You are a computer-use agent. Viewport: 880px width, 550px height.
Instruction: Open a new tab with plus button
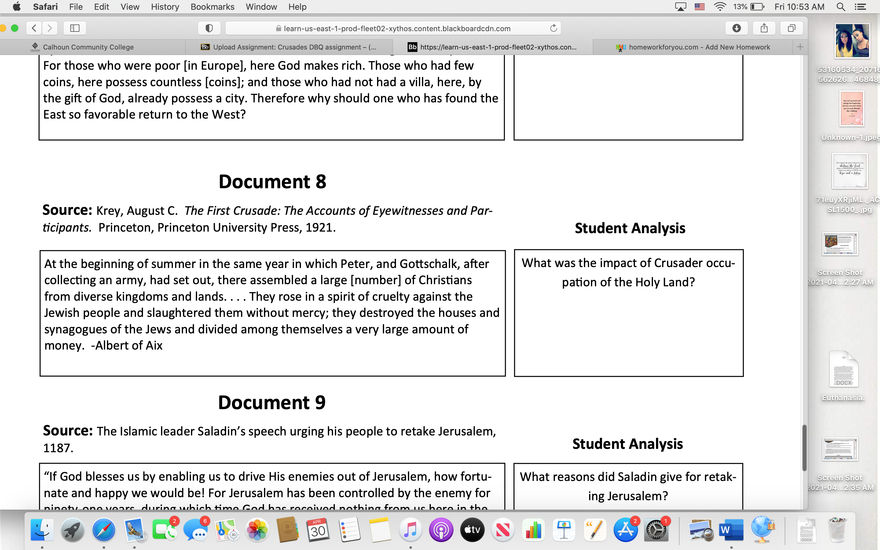pyautogui.click(x=800, y=47)
